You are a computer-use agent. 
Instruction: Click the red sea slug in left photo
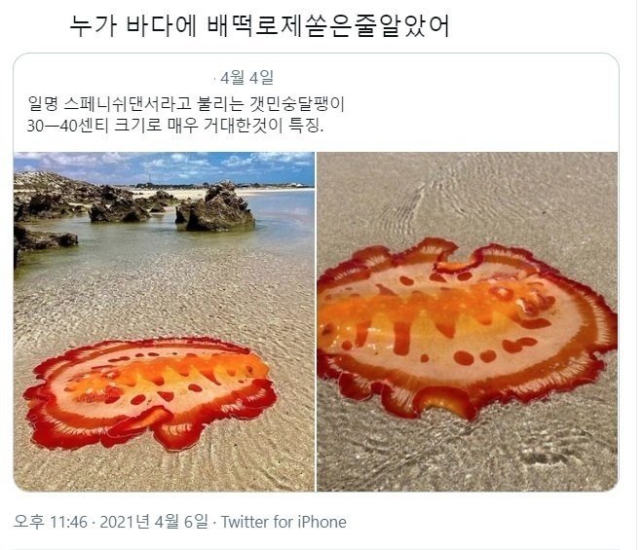(150, 392)
